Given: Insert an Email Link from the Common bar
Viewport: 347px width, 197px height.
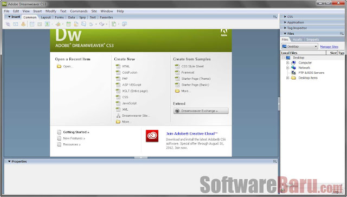Looking at the screenshot, I should coord(16,24).
